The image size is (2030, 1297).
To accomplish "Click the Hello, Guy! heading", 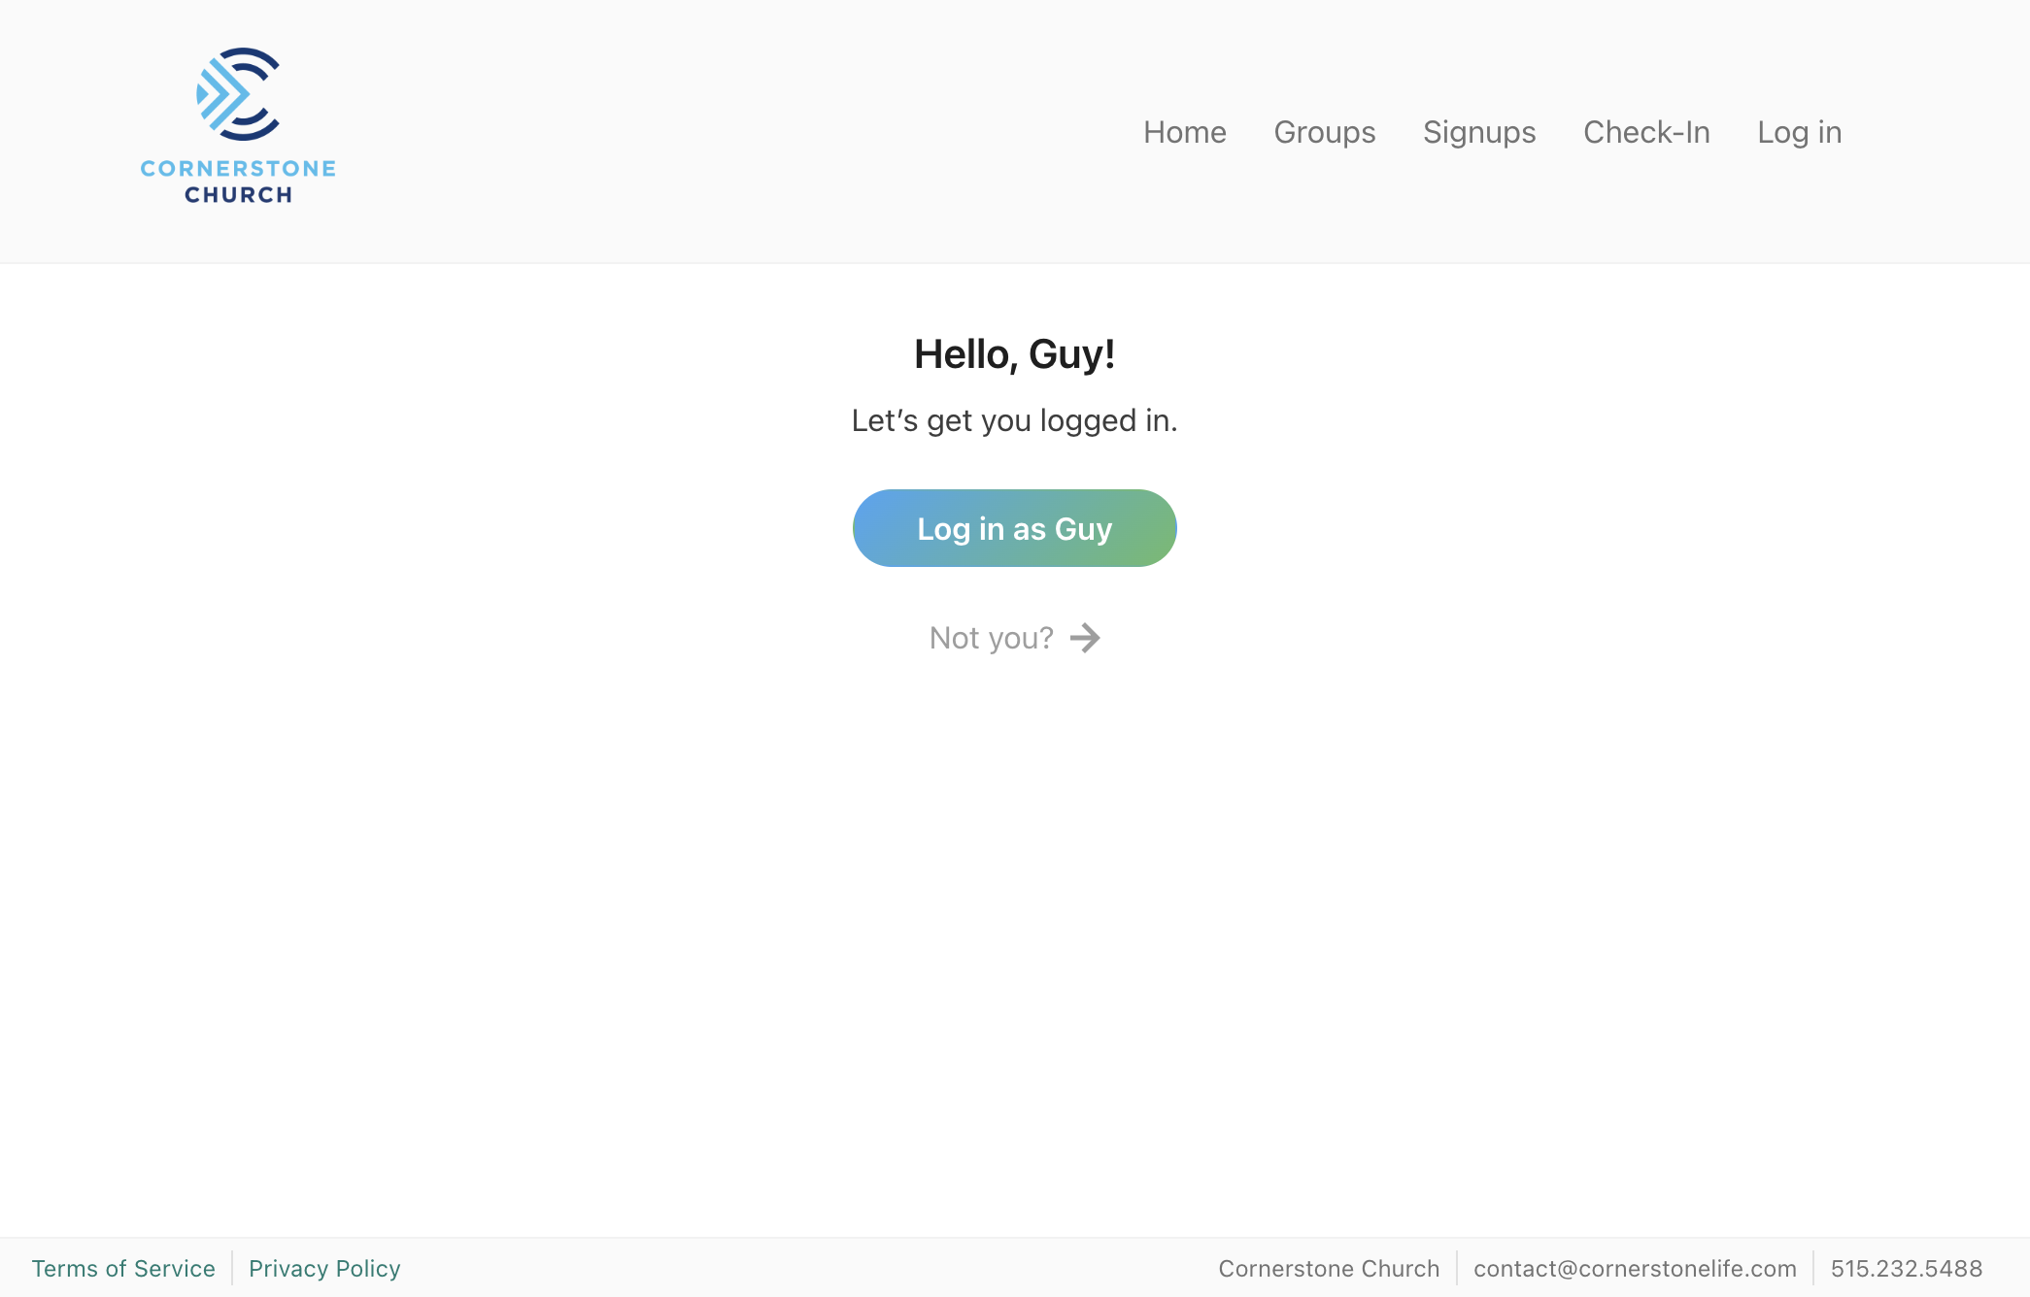I will pyautogui.click(x=1014, y=354).
